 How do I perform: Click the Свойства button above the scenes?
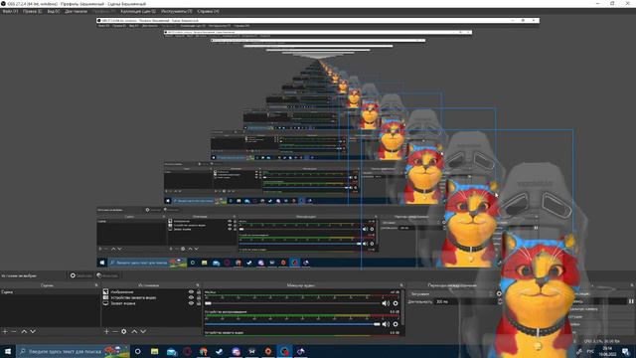81,275
